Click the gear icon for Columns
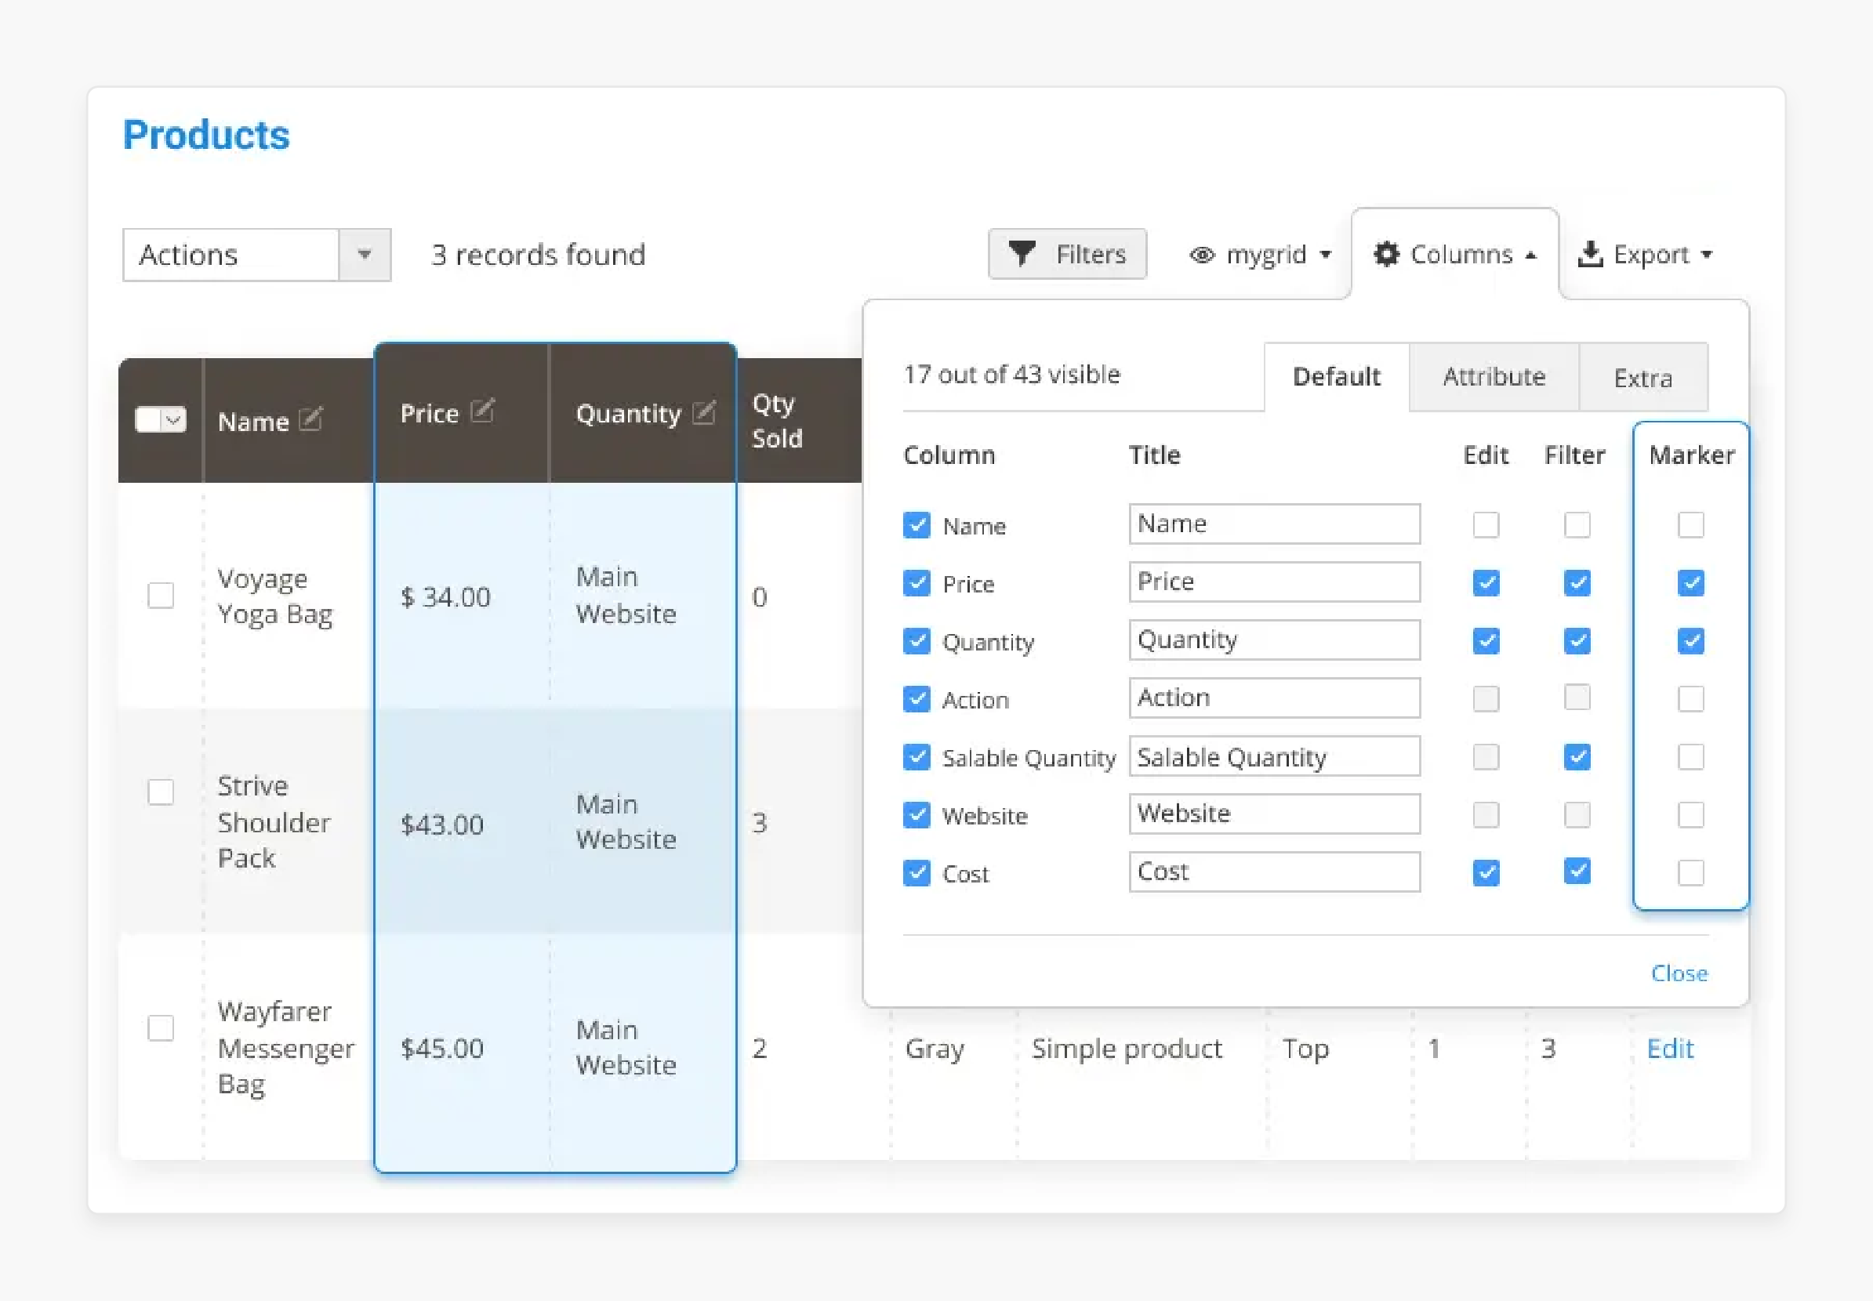The height and width of the screenshot is (1301, 1873). point(1386,253)
